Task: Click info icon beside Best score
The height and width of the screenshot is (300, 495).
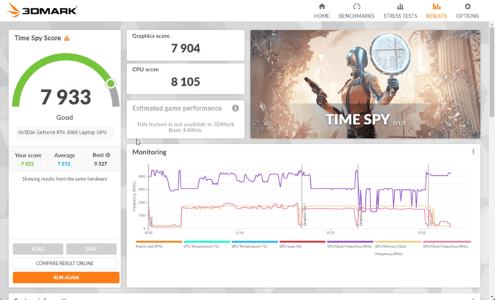Action: click(x=107, y=155)
